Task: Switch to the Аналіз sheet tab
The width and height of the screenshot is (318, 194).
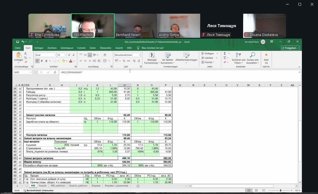Action: point(43,186)
